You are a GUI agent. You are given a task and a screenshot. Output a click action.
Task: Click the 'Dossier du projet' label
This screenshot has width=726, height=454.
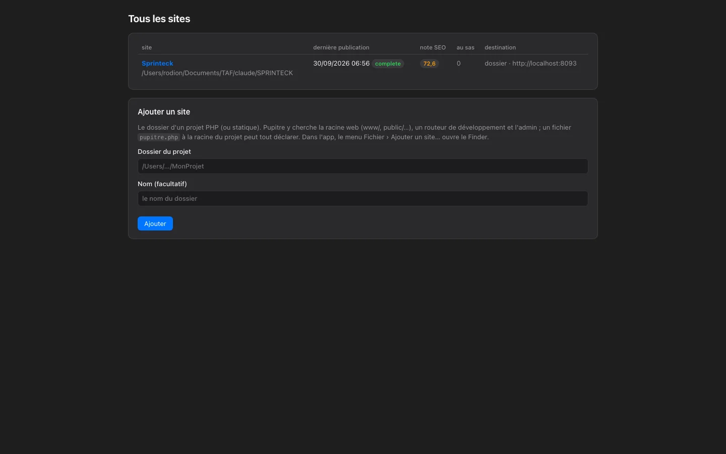tap(164, 151)
